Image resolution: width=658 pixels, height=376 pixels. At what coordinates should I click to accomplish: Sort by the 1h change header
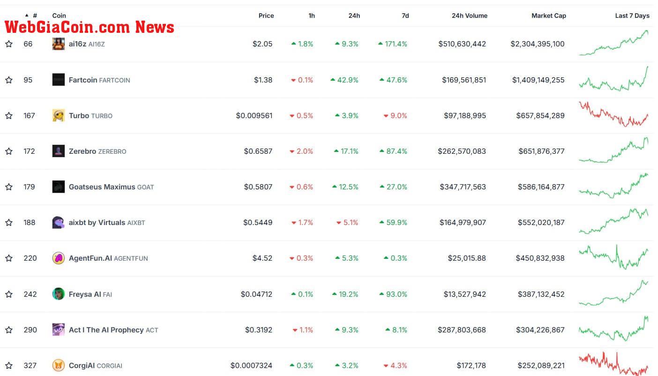312,15
